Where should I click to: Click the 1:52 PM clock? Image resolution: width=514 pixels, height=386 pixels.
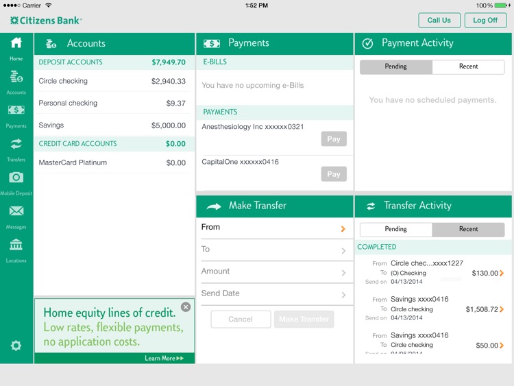[x=257, y=5]
